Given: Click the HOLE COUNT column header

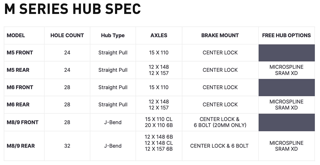Looking at the screenshot, I should tap(67, 35).
